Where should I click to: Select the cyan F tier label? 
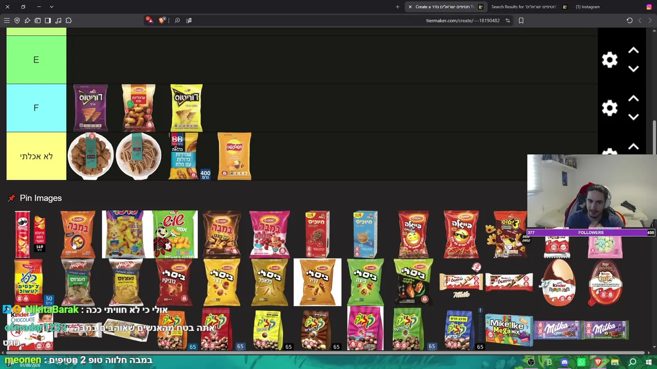coord(36,108)
